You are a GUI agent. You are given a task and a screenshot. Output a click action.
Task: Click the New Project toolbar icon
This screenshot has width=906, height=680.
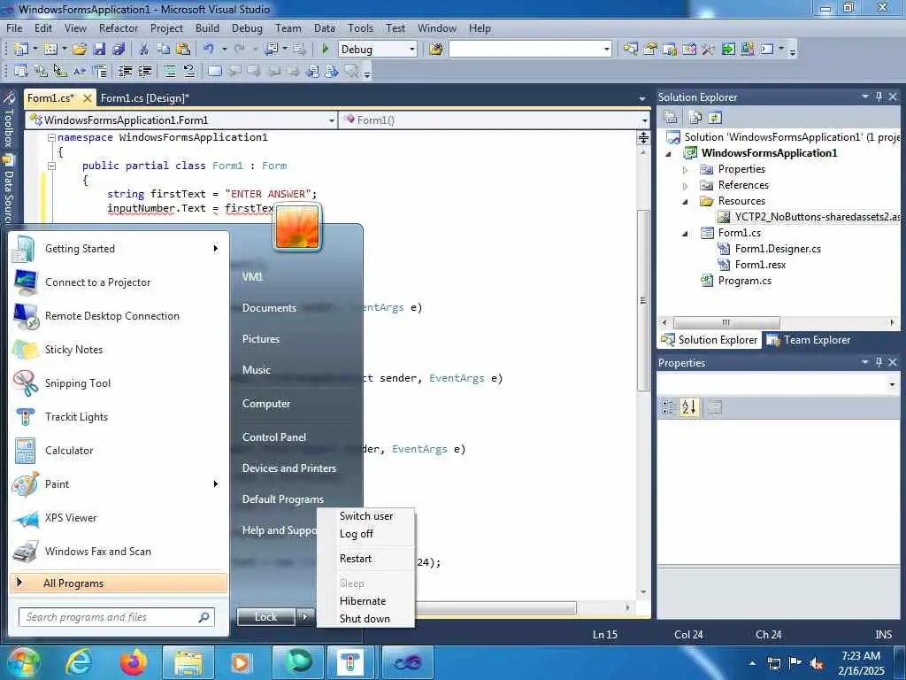tap(21, 50)
